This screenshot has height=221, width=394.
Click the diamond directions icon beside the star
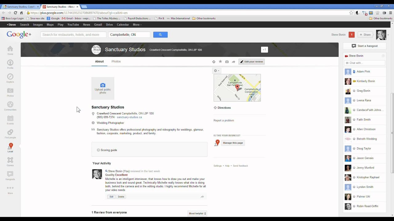click(214, 62)
